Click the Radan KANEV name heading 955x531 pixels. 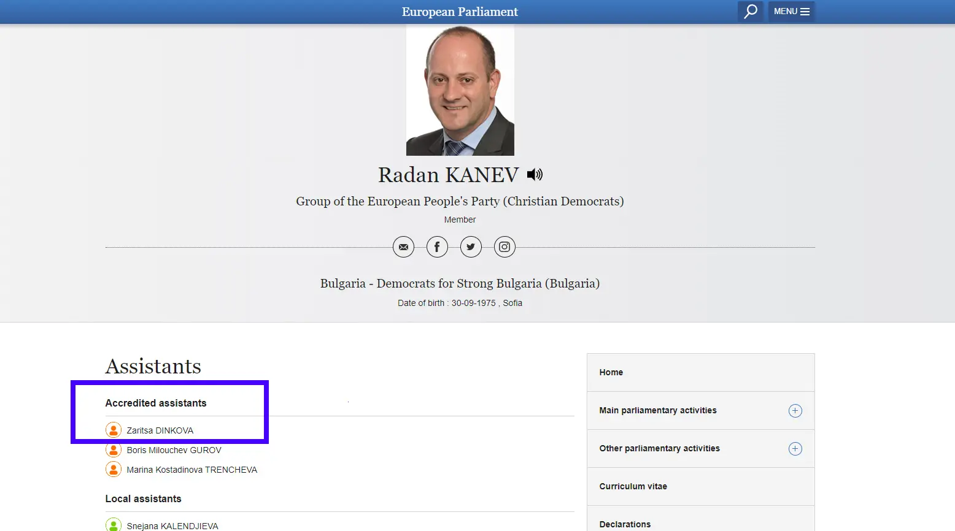pos(448,175)
